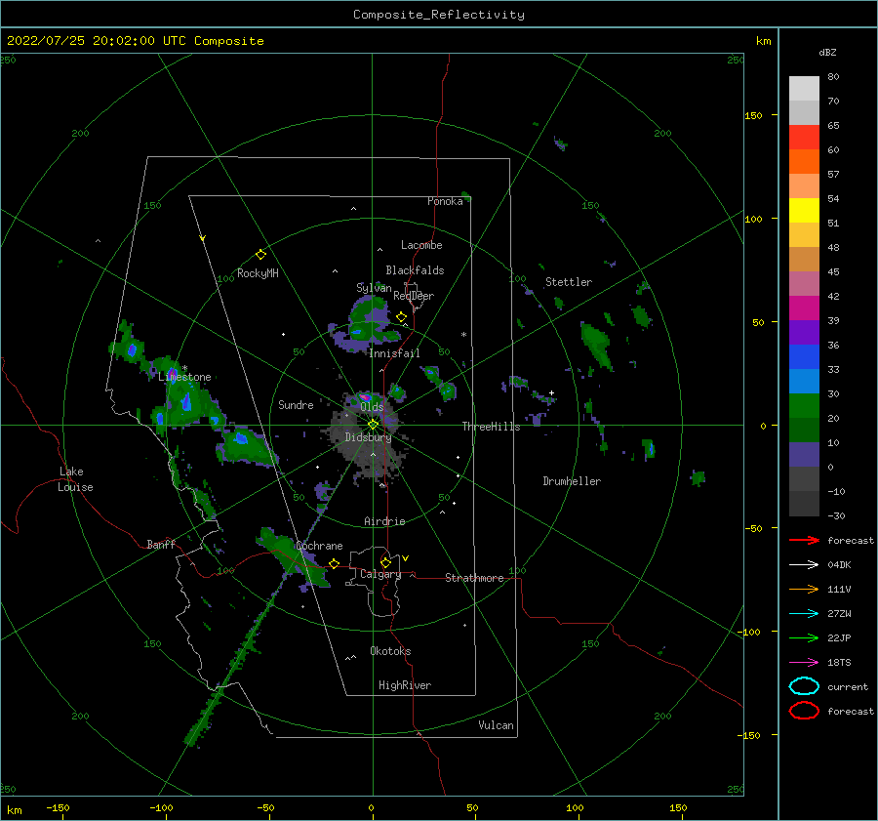
Task: Click the Blackfalds label
Action: (415, 270)
